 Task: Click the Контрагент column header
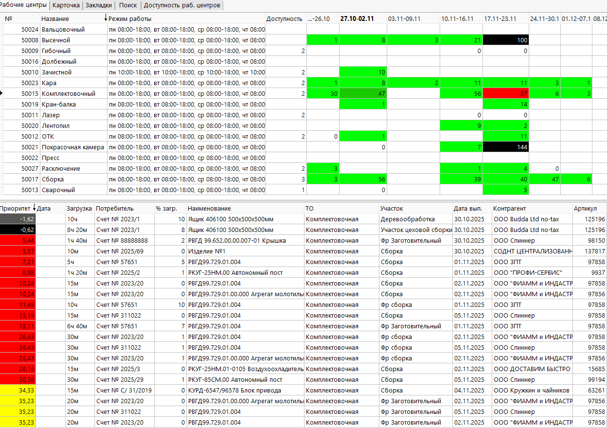[509, 208]
